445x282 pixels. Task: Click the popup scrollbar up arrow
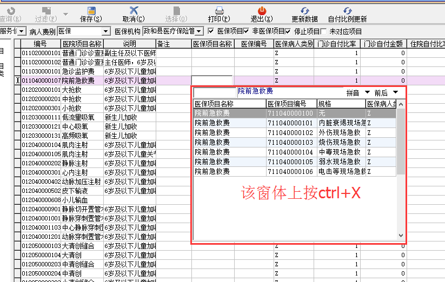[x=401, y=104]
